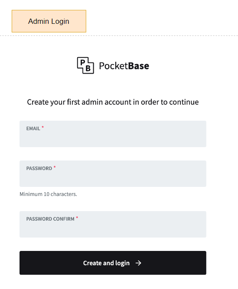
Task: Click the 'Create and login' button text
Action: [106, 263]
